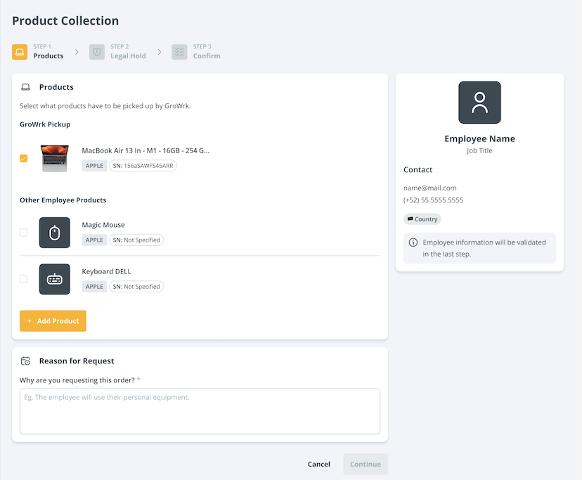Uncheck the MacBook Air pickup checkbox

(24, 159)
